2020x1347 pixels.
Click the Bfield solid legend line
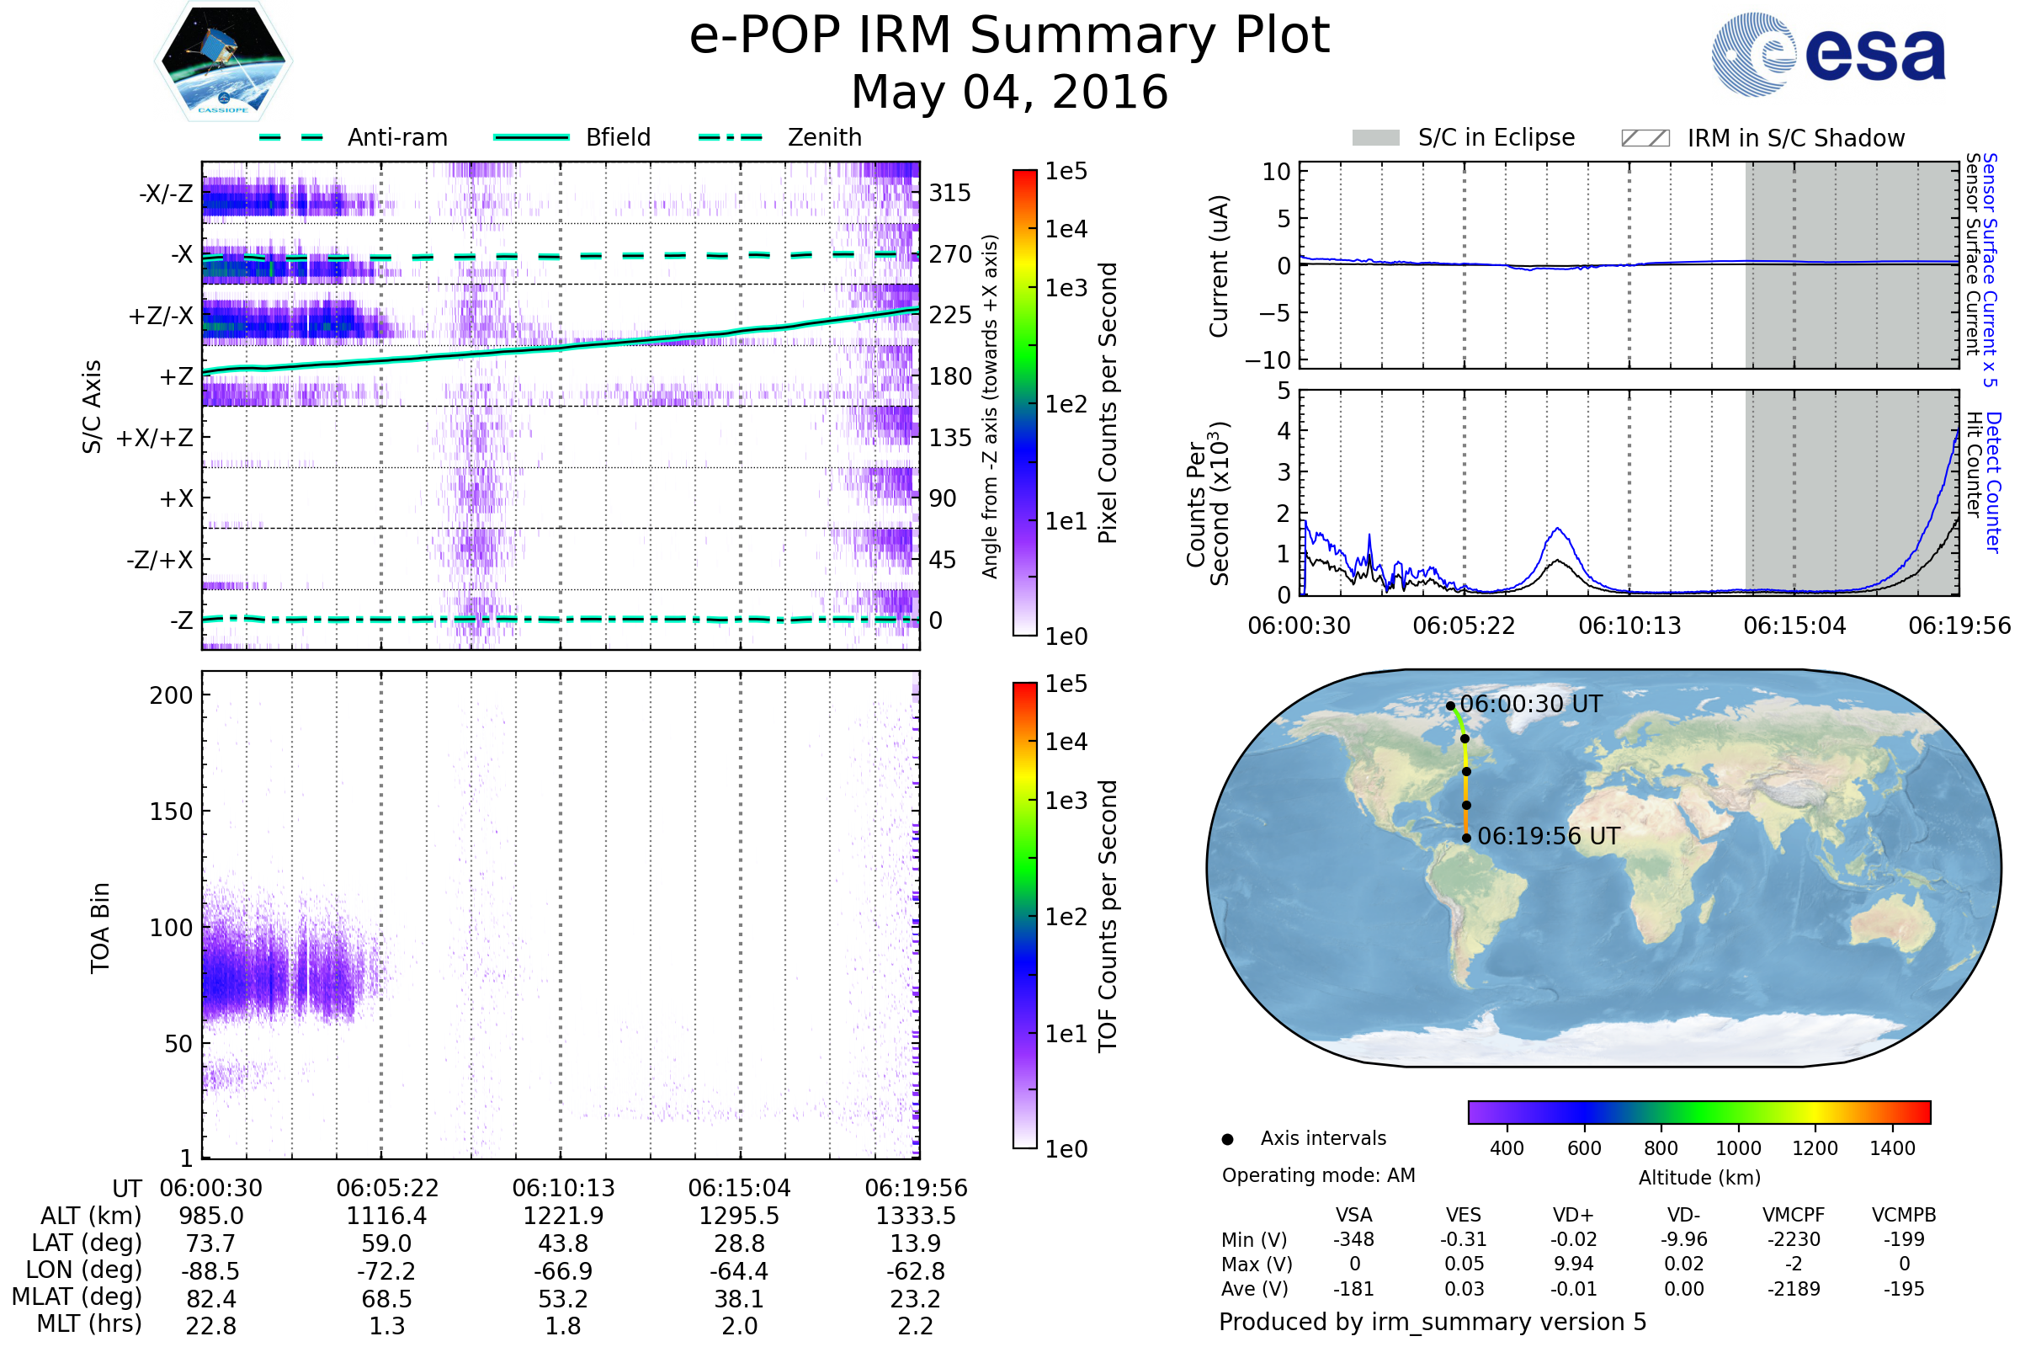[x=531, y=137]
